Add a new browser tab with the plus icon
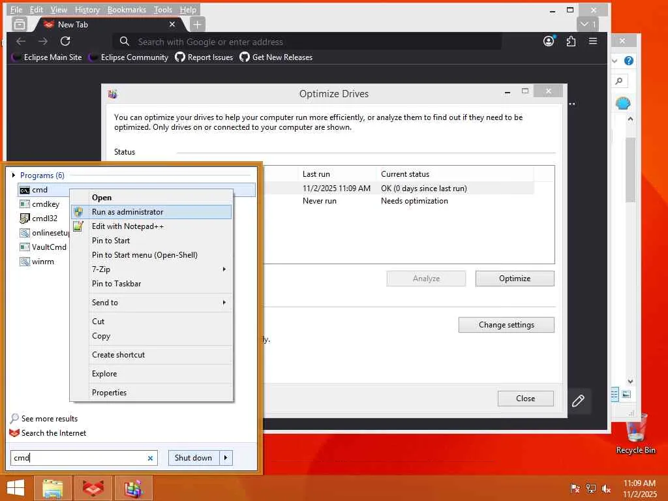 tap(197, 25)
